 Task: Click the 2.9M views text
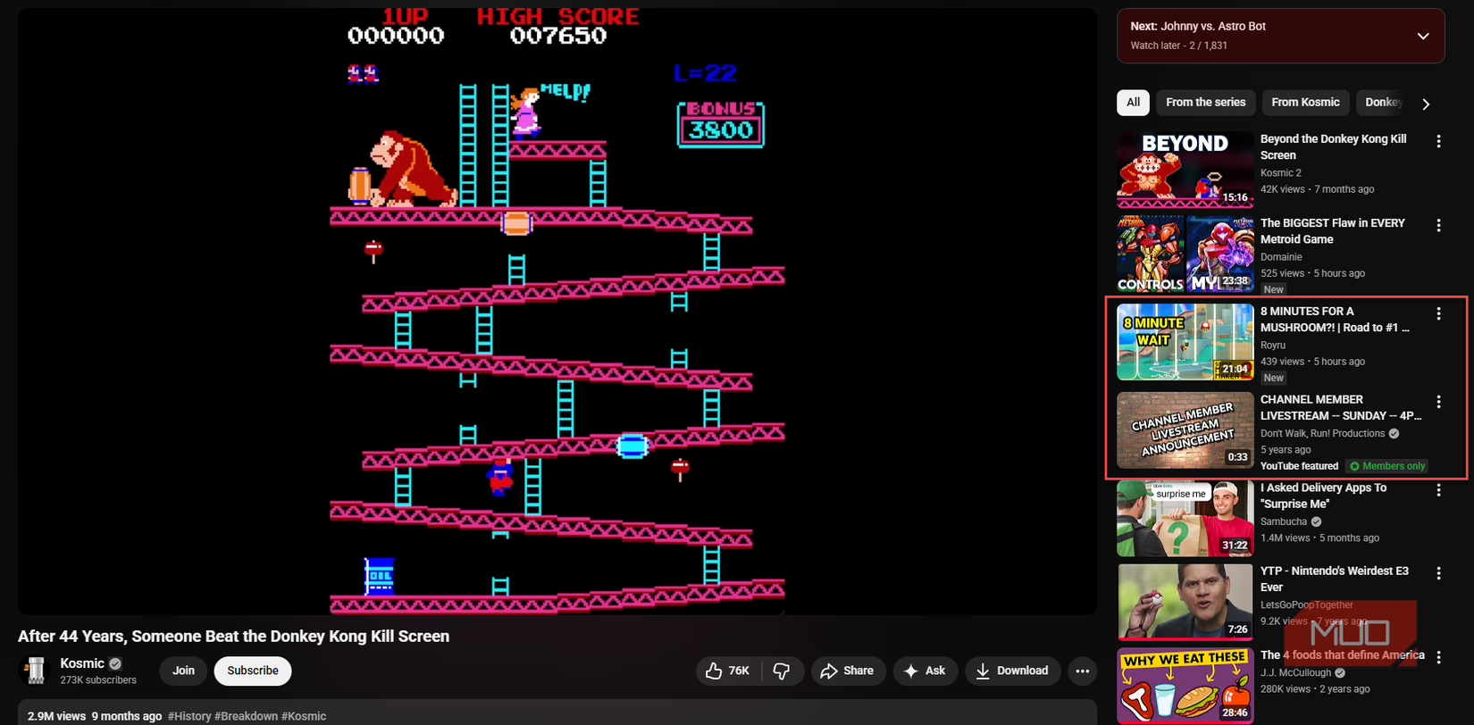point(56,716)
